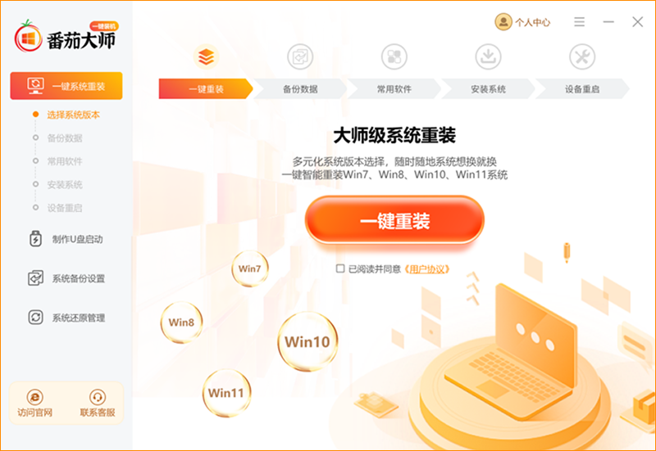Contact support via 联系客服 headset icon
The image size is (656, 451).
[98, 404]
